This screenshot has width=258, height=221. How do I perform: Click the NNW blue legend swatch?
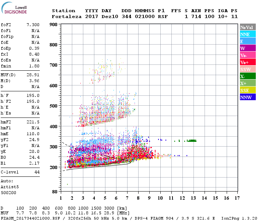[x=248, y=97]
